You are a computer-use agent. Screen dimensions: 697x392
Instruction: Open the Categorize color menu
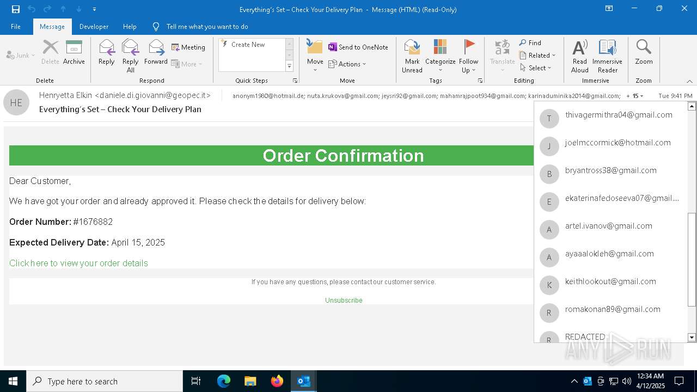click(x=440, y=56)
